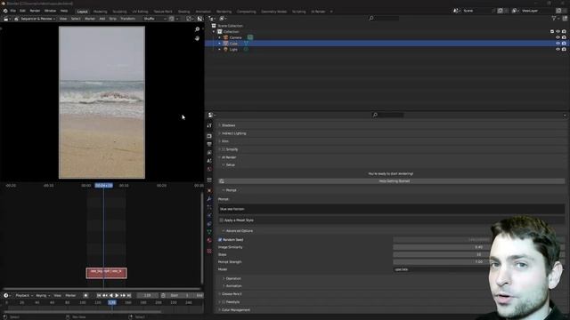This screenshot has height=320, width=570.
Task: Open the Shuffle overlap mode dropdown
Action: pos(154,19)
